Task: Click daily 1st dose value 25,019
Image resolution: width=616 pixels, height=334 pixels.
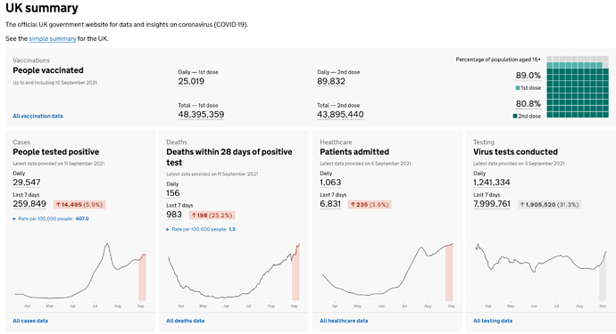Action: pyautogui.click(x=191, y=82)
